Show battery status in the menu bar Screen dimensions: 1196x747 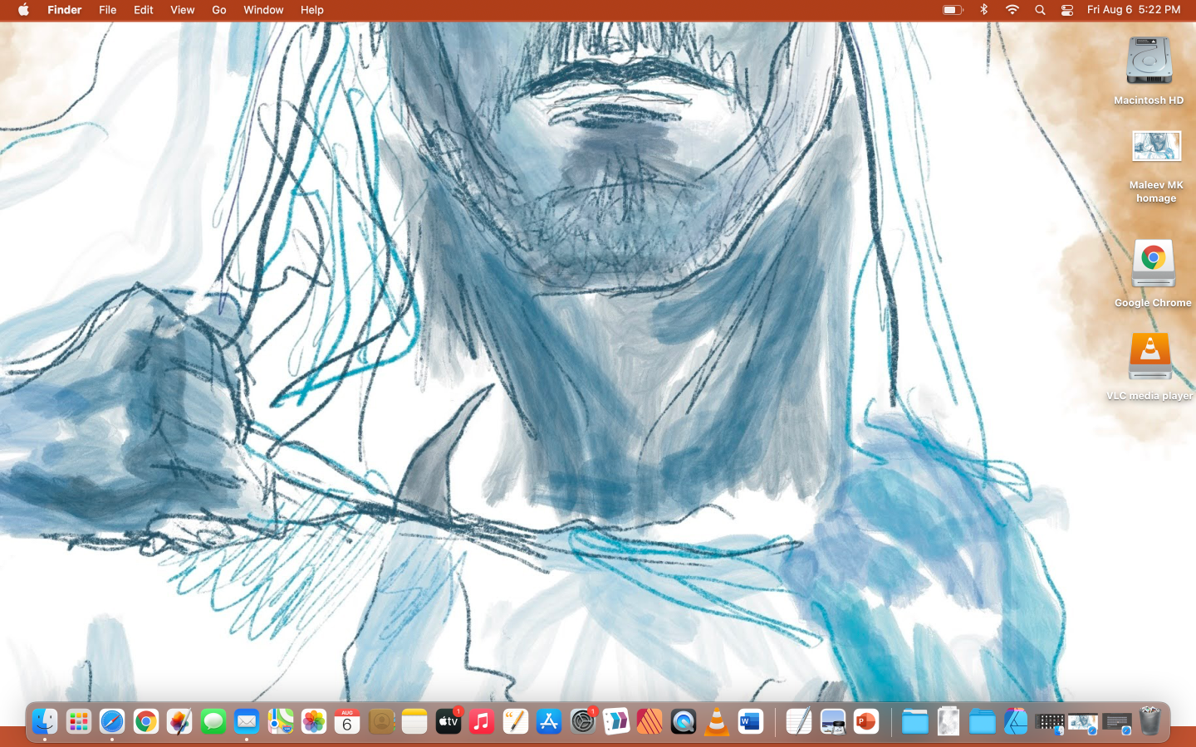click(x=953, y=10)
